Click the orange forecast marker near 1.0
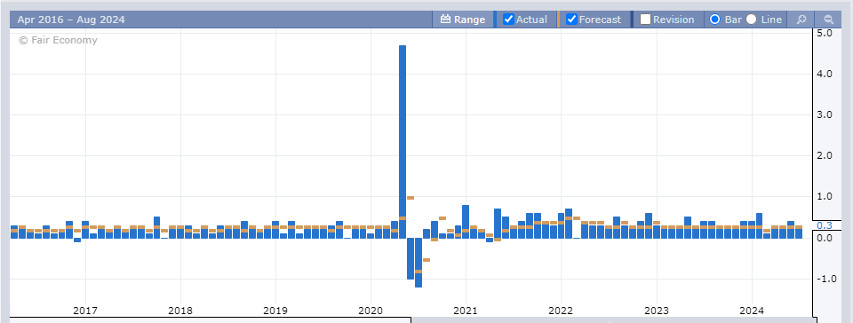This screenshot has width=853, height=323. tap(411, 198)
